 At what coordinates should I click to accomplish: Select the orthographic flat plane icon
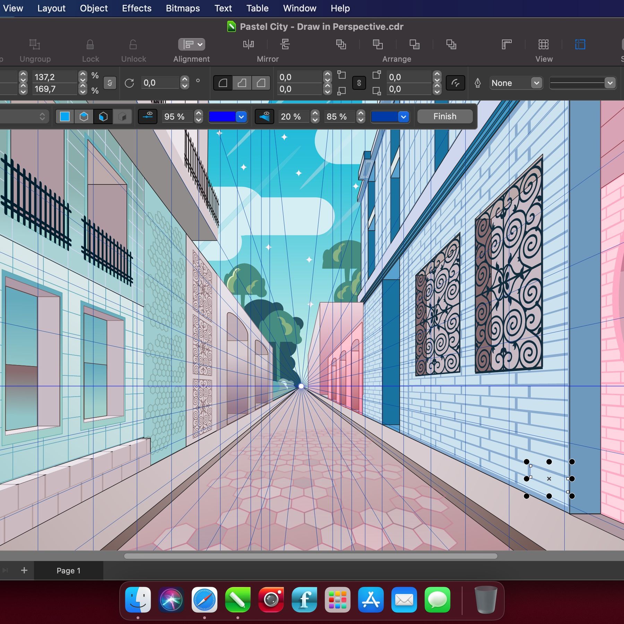pos(65,116)
